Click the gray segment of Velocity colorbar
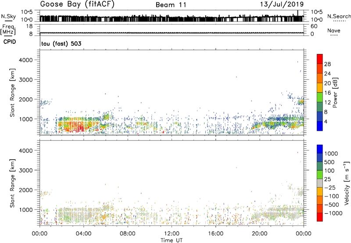Image resolution: width=351 pixels, height=243 pixels. pos(320,183)
